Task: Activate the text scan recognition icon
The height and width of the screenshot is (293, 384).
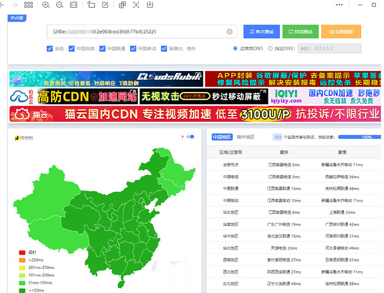Action: pyautogui.click(x=136, y=5)
